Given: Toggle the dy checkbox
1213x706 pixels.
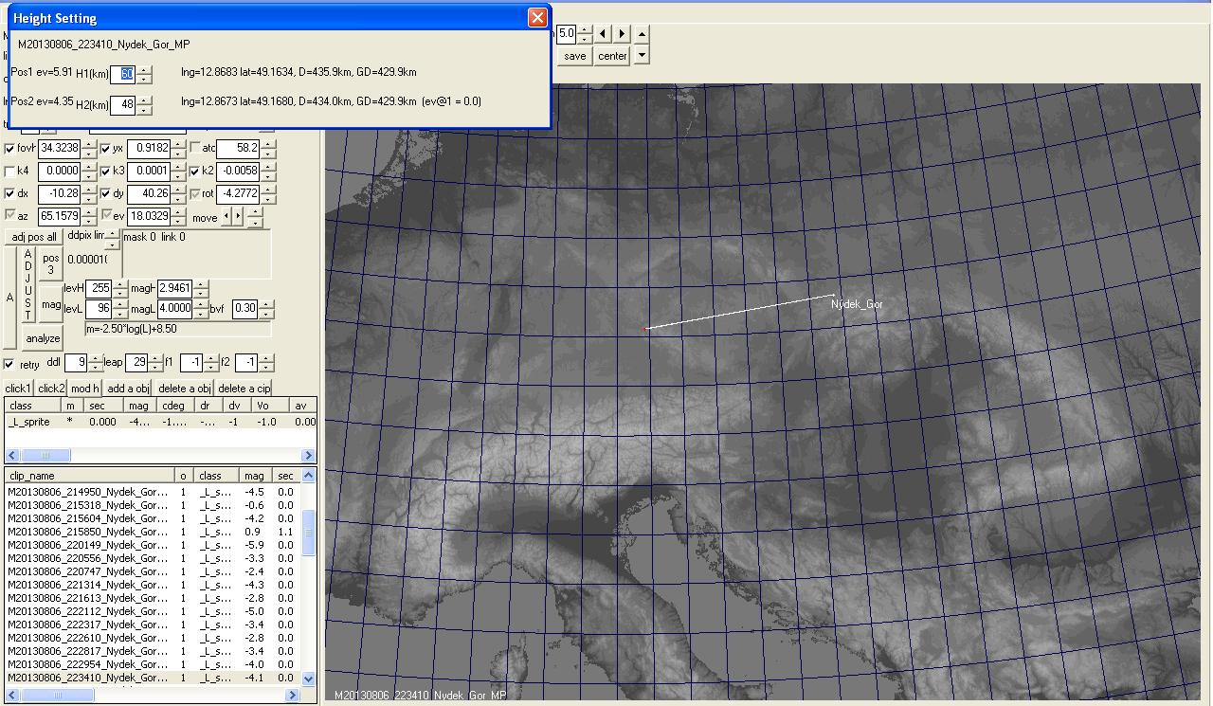Looking at the screenshot, I should 106,194.
